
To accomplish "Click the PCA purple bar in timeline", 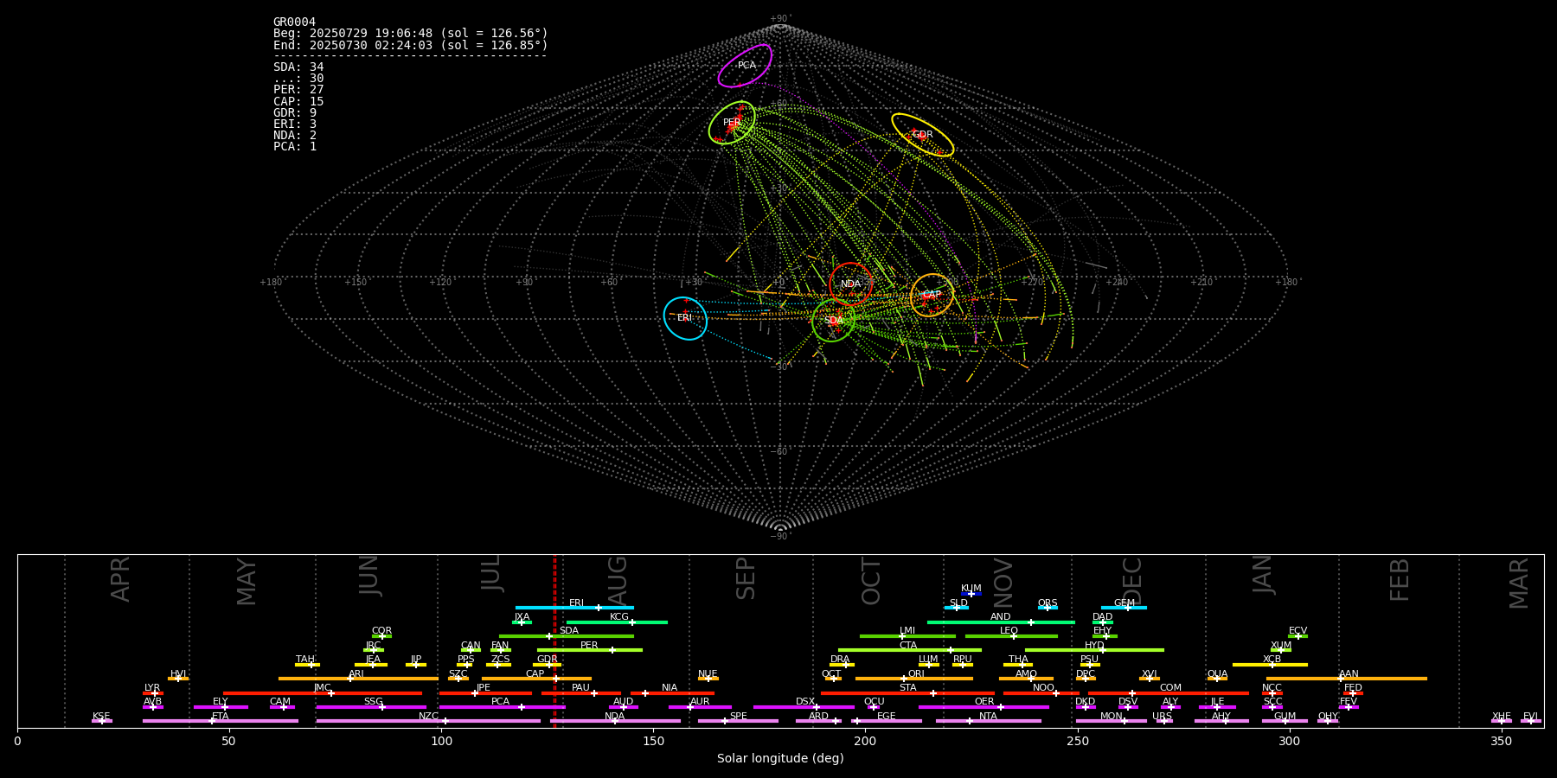I will point(502,707).
